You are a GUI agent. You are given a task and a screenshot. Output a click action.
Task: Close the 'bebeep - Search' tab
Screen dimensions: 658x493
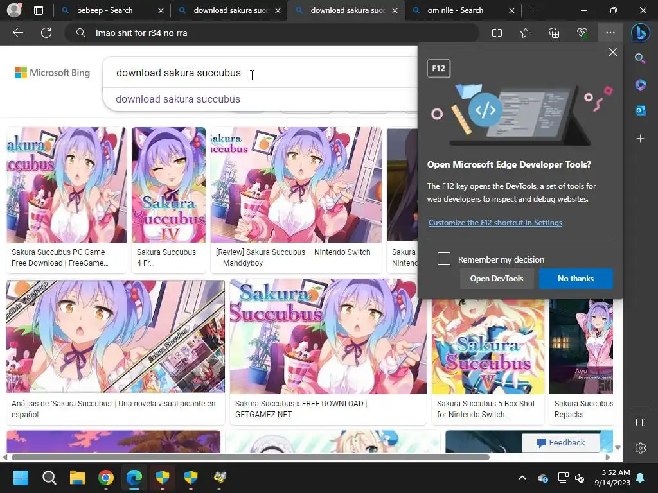161,10
